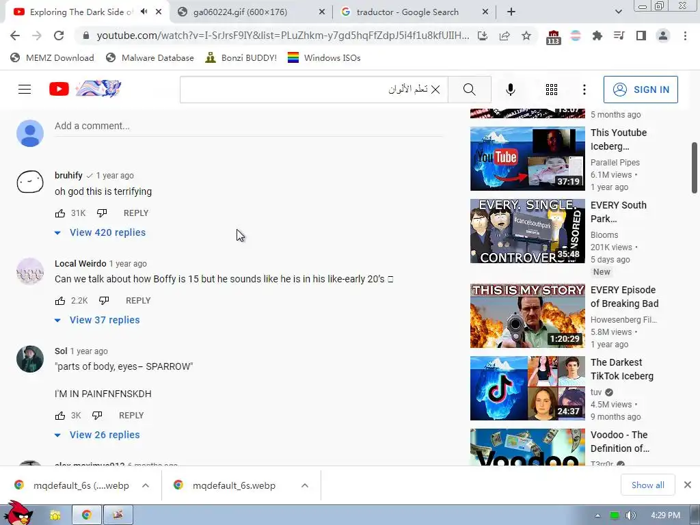Open Chrome three-dot menu
The height and width of the screenshot is (525, 700).
pyautogui.click(x=685, y=36)
